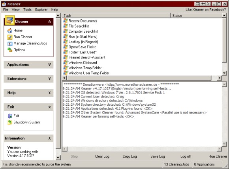The width and height of the screenshot is (229, 169).
Task: Click the Xleaner title bar app icon
Action: [4, 4]
